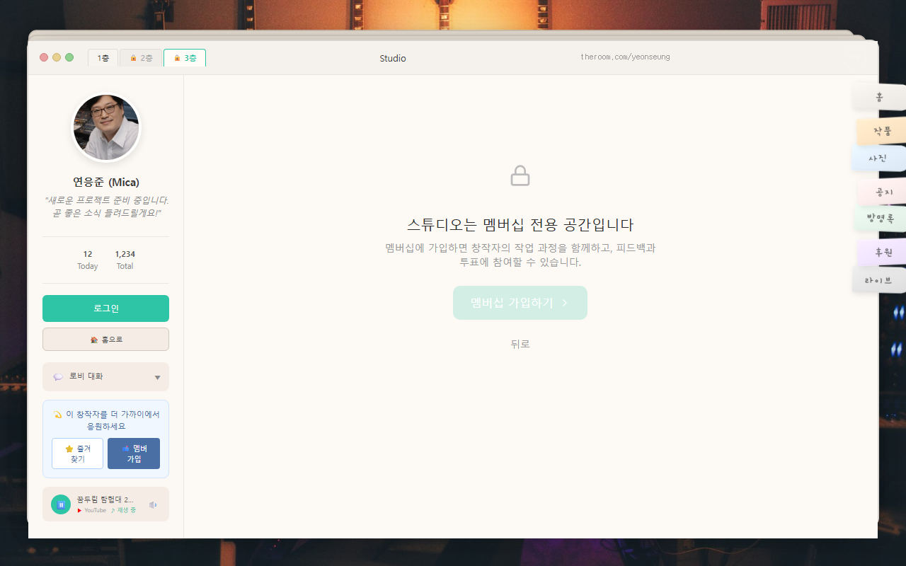Select the 3층 floor tab
906x566 pixels.
pos(184,57)
